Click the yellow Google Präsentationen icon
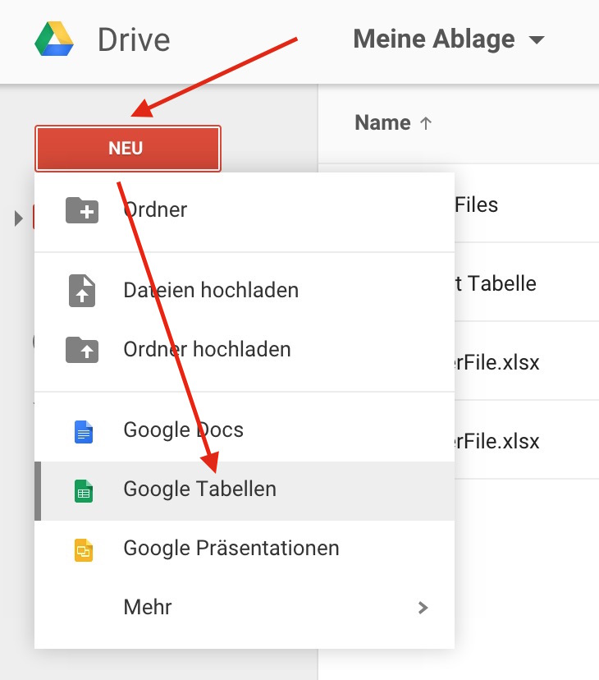 click(84, 550)
